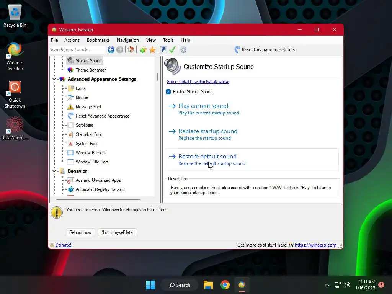Click the Reset Advanced Appearance arrow icon
Viewport: 392px width, 294px height.
pyautogui.click(x=70, y=116)
